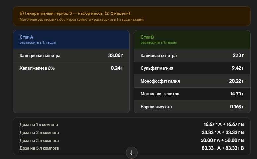Viewport: 257px width, 159px height.
Task: Click Доза на 3 л компота row
Action: pos(132,140)
